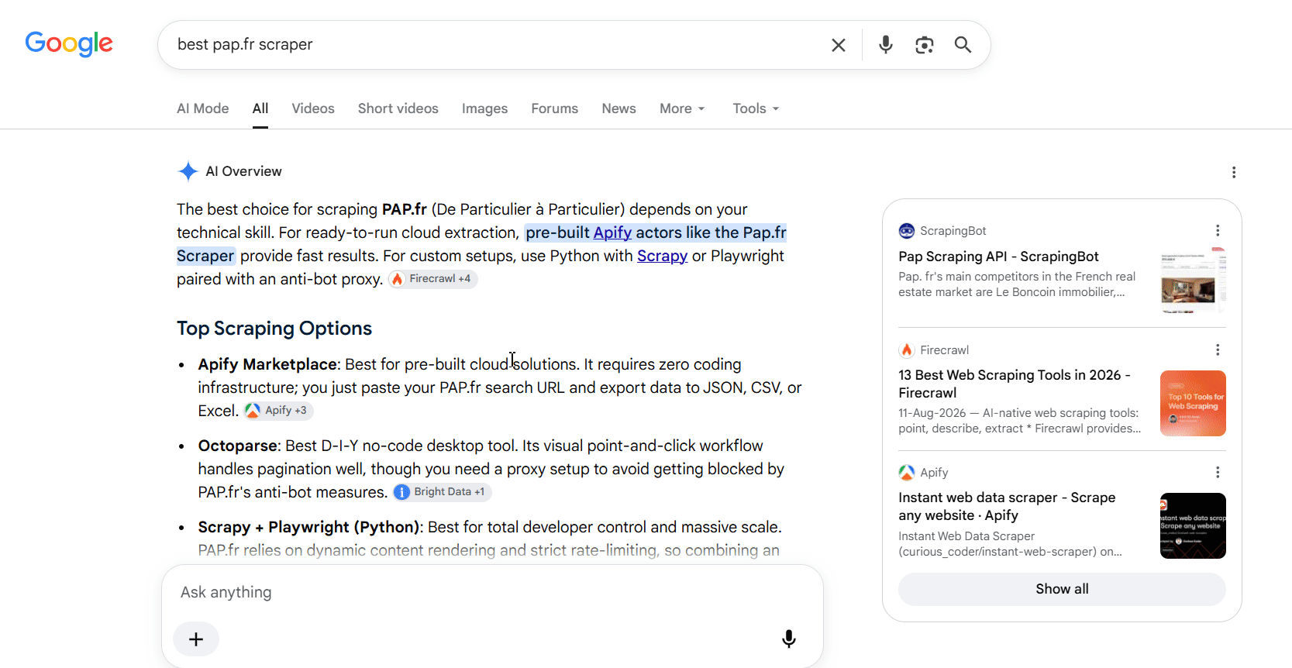The image size is (1292, 668).
Task: Click the ScrapingBot favicon icon
Action: tap(907, 231)
